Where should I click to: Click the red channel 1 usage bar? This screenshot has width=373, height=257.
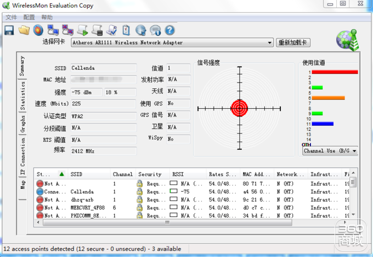[335, 72]
